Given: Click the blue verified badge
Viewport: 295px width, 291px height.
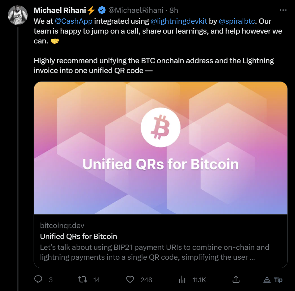Looking at the screenshot, I should (101, 10).
